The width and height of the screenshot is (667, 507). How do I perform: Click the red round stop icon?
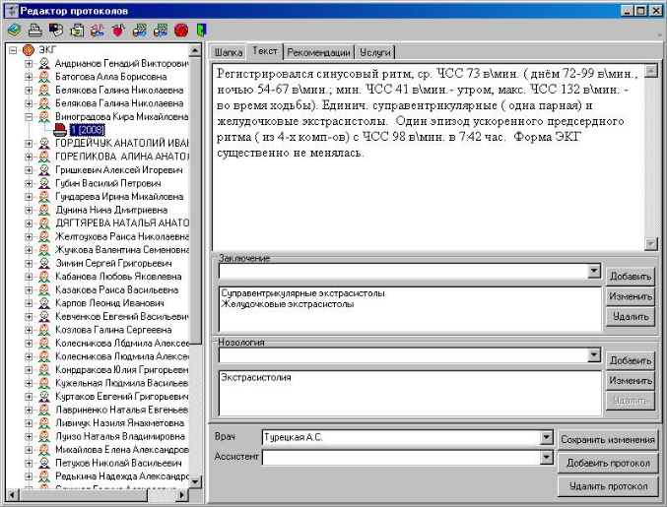pyautogui.click(x=181, y=30)
